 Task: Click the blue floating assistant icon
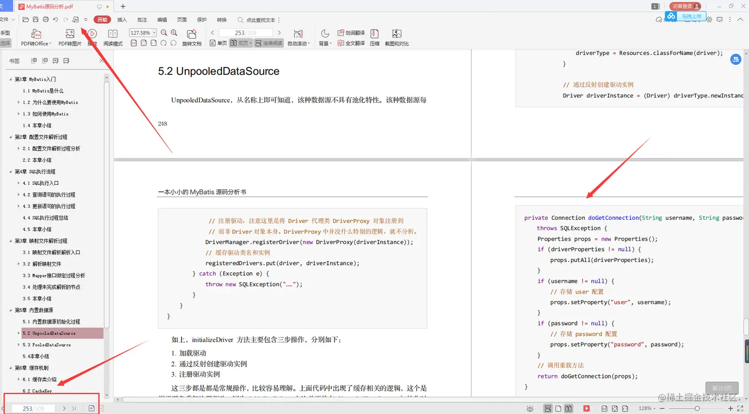pyautogui.click(x=736, y=59)
